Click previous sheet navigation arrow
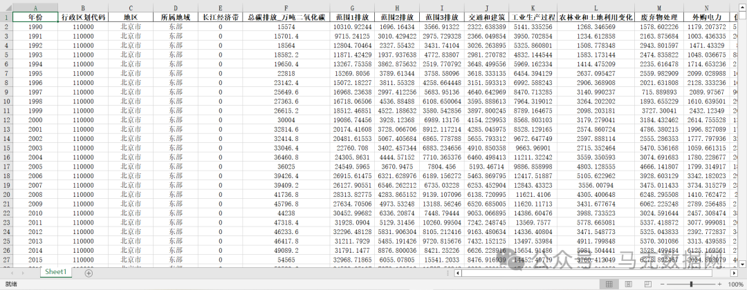 point(11,273)
